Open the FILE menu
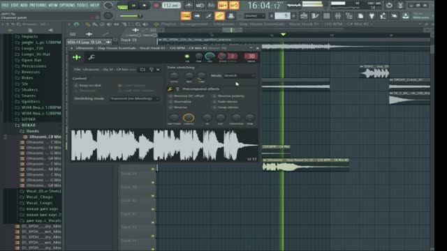The width and height of the screenshot is (447, 251). pyautogui.click(x=5, y=5)
